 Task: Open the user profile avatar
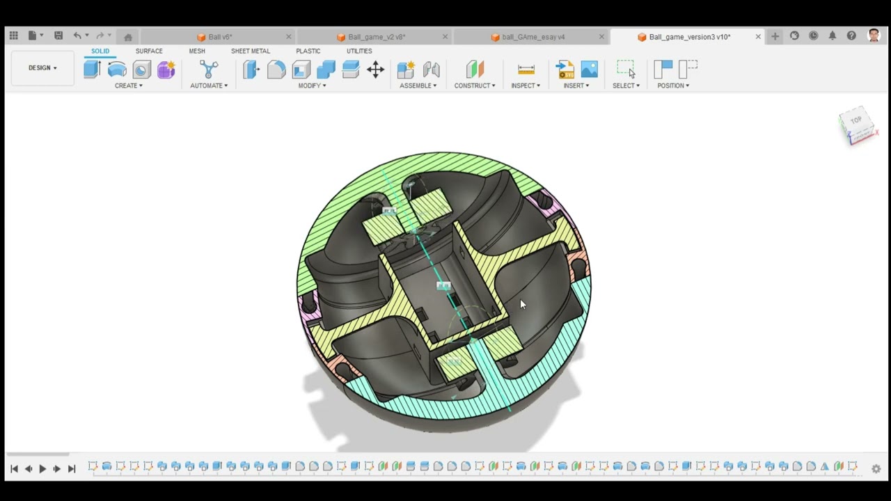[874, 35]
